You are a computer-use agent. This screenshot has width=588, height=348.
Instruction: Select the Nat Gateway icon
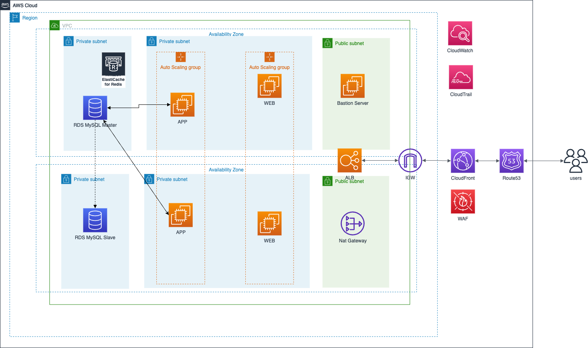click(353, 224)
